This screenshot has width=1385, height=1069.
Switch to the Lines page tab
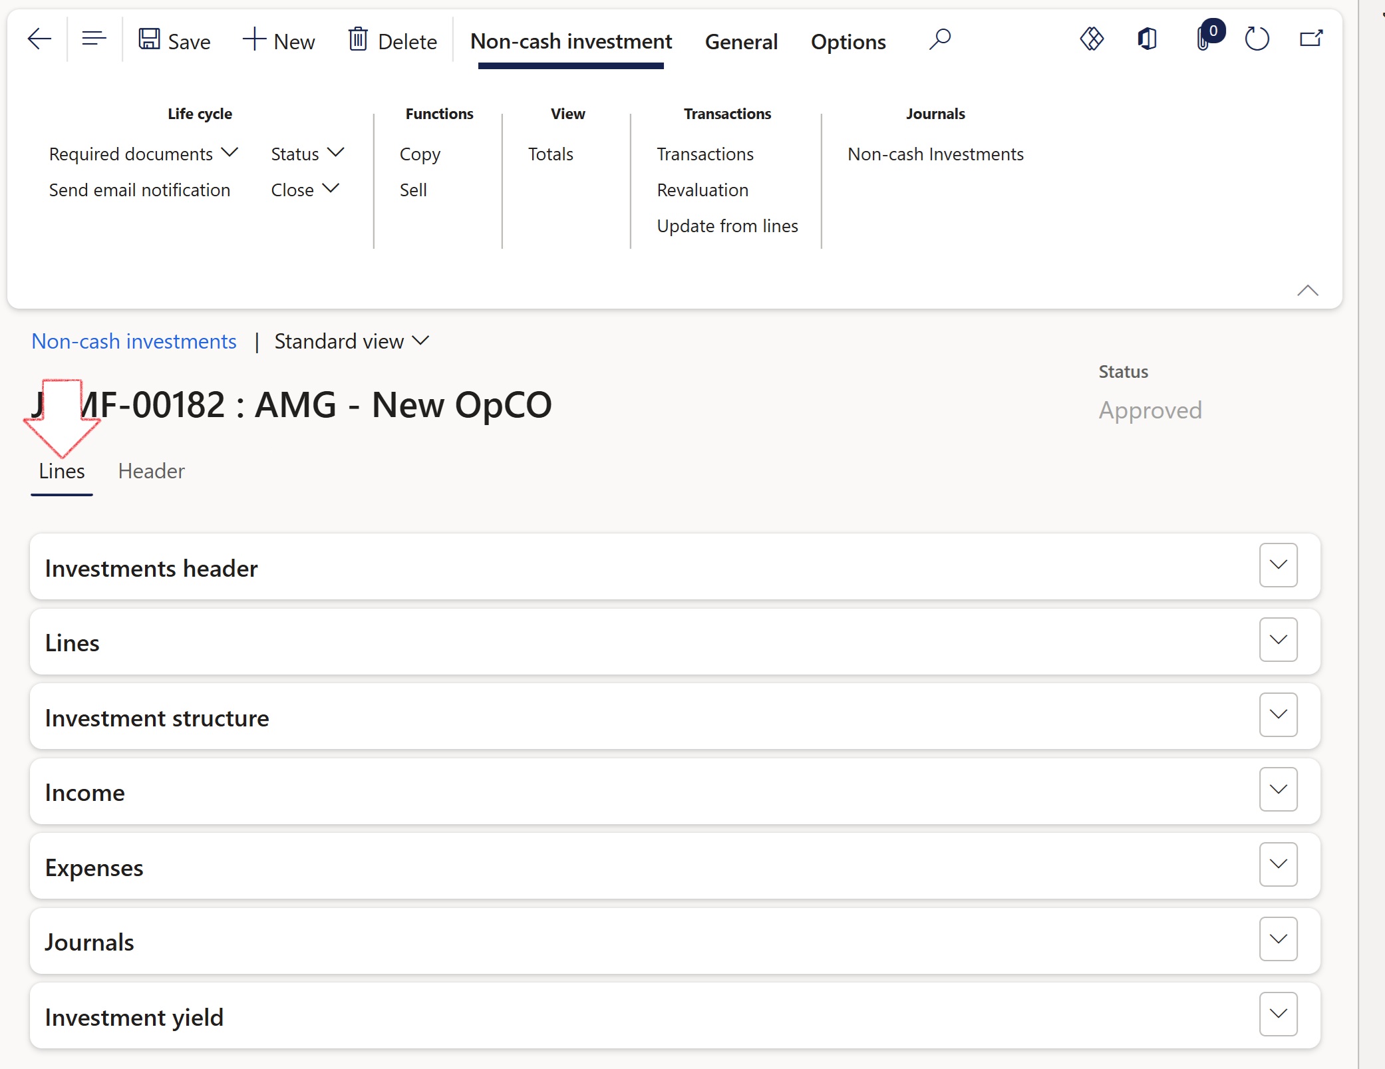pyautogui.click(x=62, y=471)
